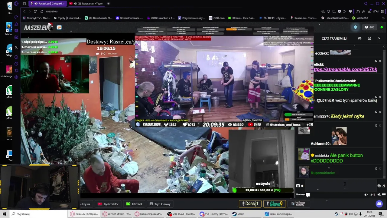The image size is (387, 218).
Task: Open new browser tab with plus
Action: [108, 4]
